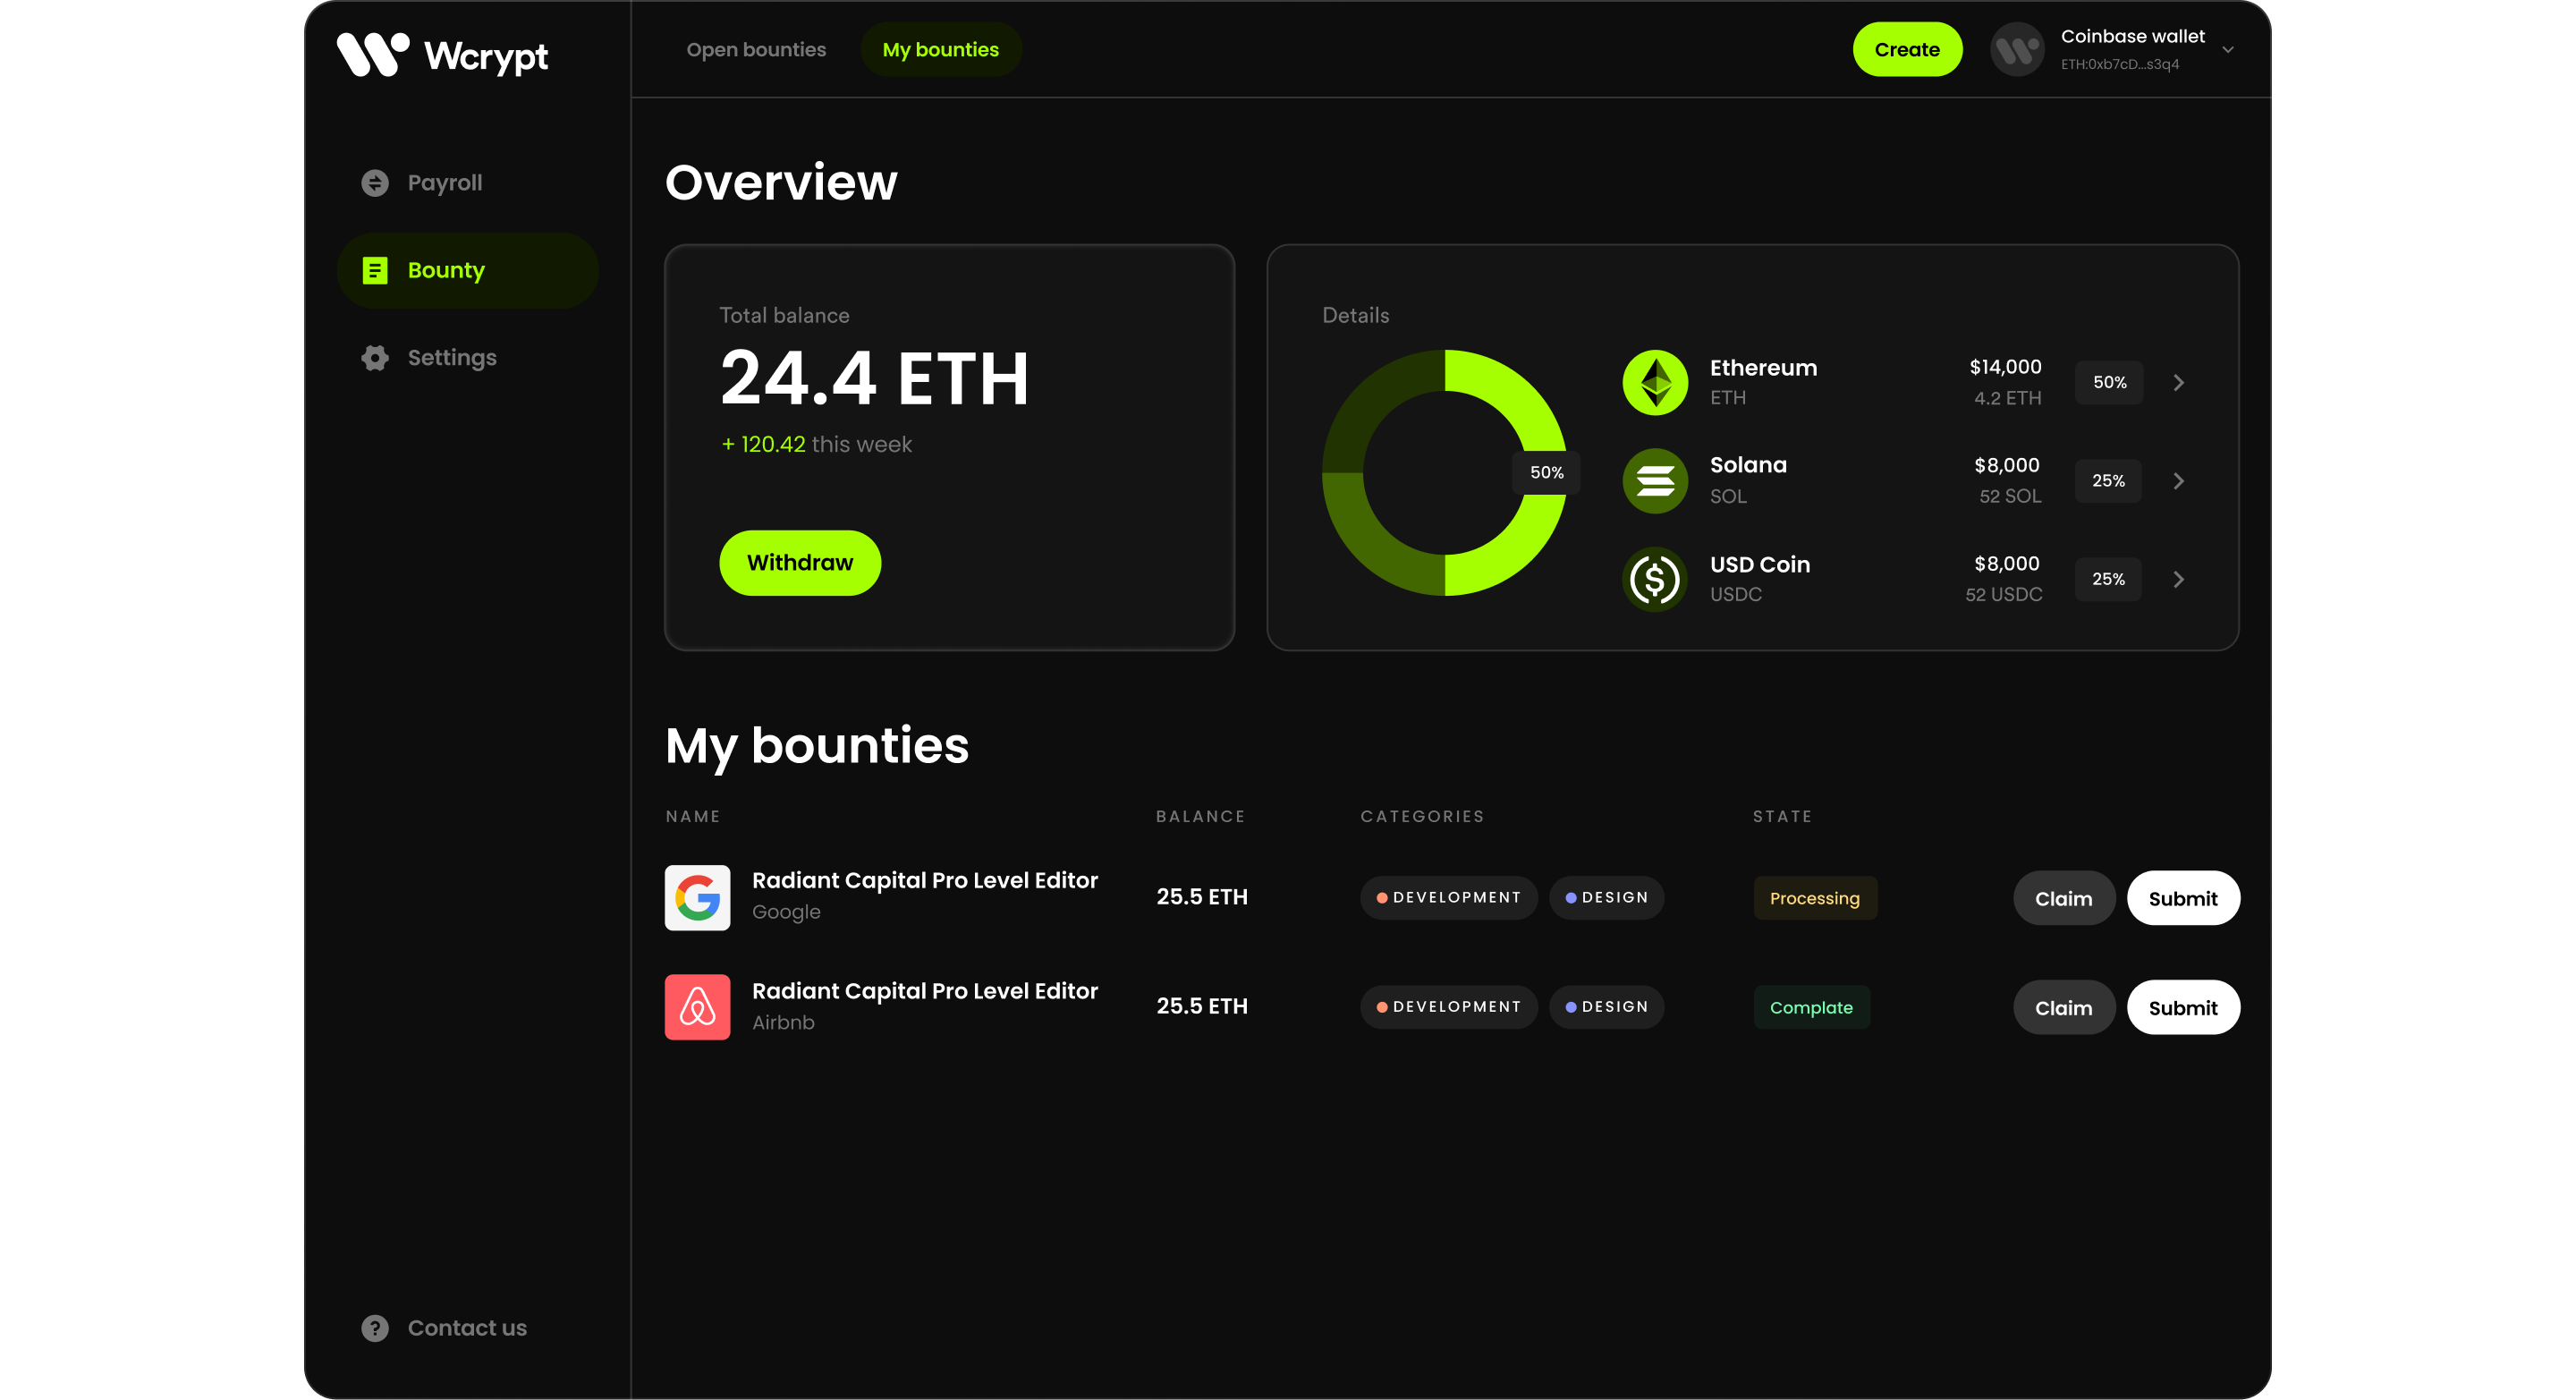Select the My bounties tab
Image resolution: width=2576 pixels, height=1400 pixels.
click(940, 50)
